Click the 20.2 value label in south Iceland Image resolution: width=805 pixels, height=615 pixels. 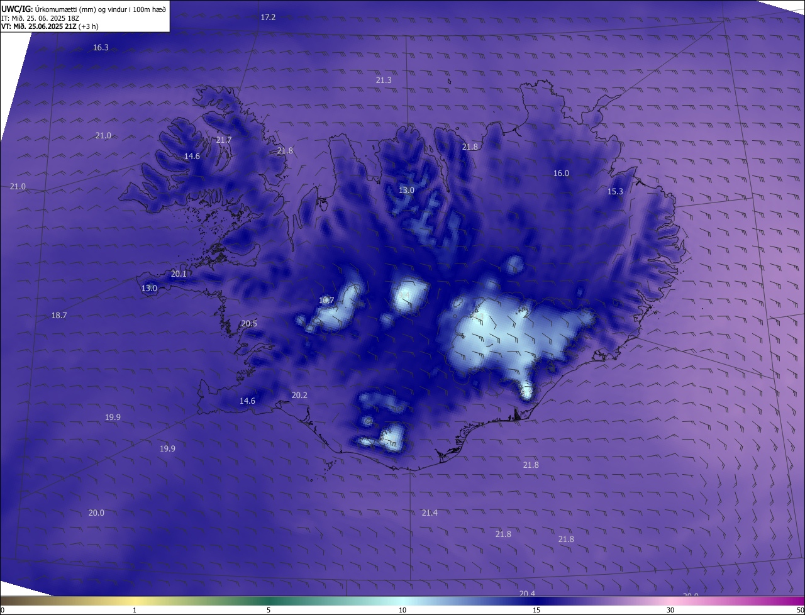pos(299,395)
